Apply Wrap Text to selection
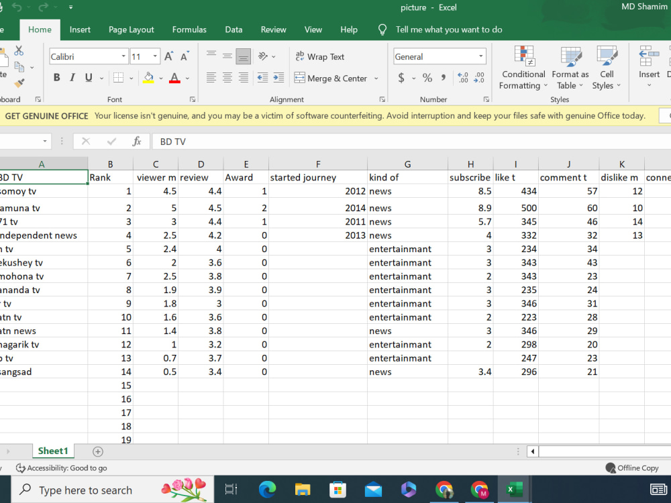 click(319, 56)
